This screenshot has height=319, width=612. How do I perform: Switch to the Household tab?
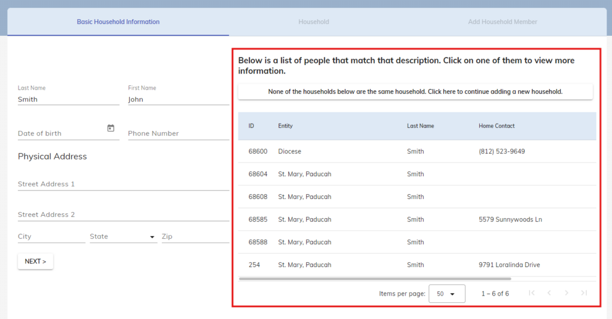click(x=314, y=22)
